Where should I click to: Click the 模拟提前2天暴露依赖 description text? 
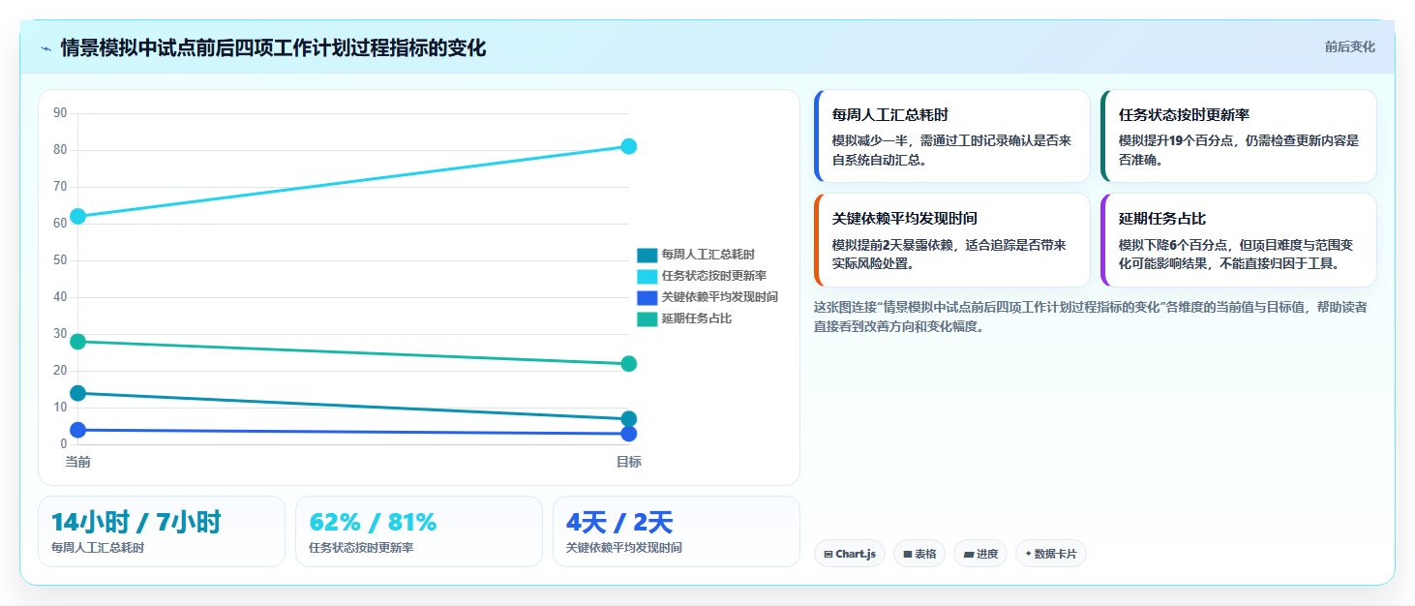pos(948,254)
